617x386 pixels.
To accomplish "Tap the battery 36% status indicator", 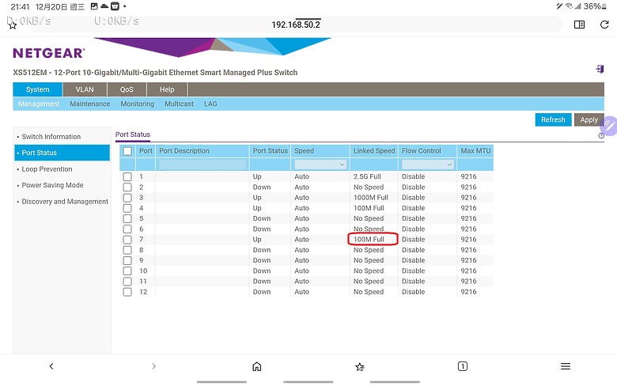I will point(595,6).
